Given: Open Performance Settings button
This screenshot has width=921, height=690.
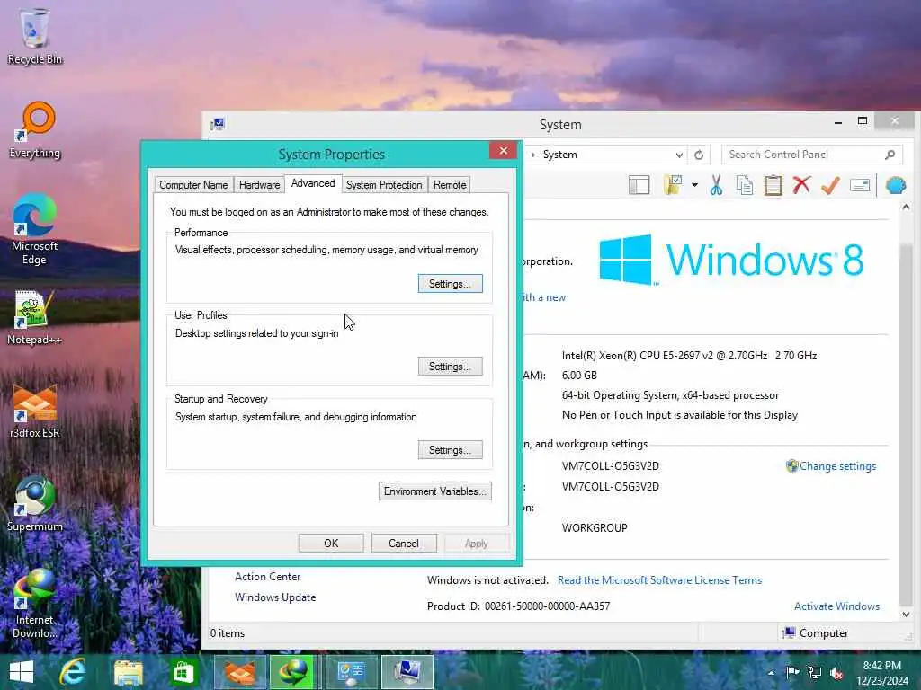Looking at the screenshot, I should coord(450,283).
